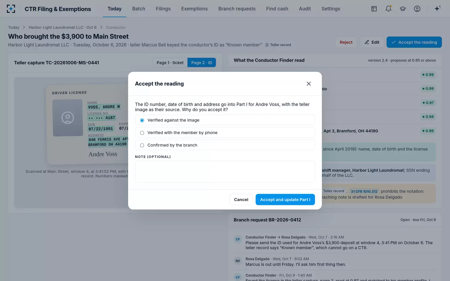Click the Teller capture TC-20261006-MS-0441 title
Image resolution: width=450 pixels, height=281 pixels.
pyautogui.click(x=57, y=63)
